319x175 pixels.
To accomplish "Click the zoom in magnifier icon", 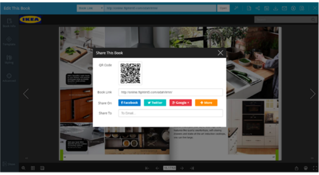I will click(24, 168).
